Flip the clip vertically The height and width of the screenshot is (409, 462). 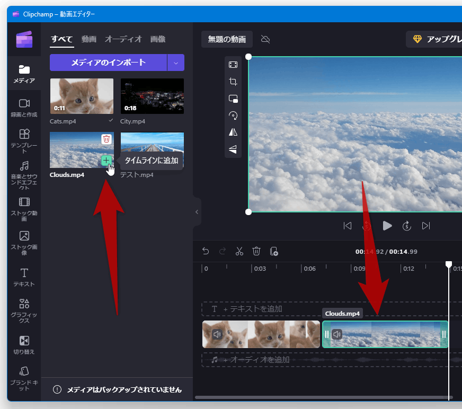click(x=233, y=149)
